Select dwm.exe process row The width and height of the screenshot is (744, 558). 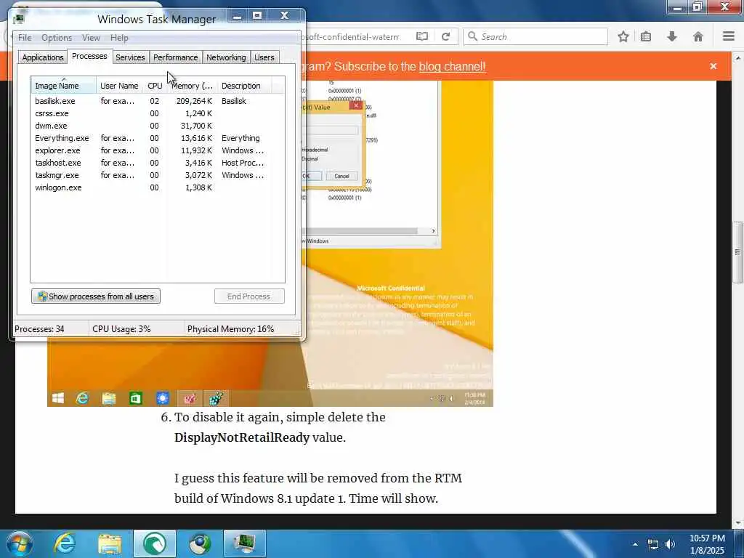[x=158, y=126]
